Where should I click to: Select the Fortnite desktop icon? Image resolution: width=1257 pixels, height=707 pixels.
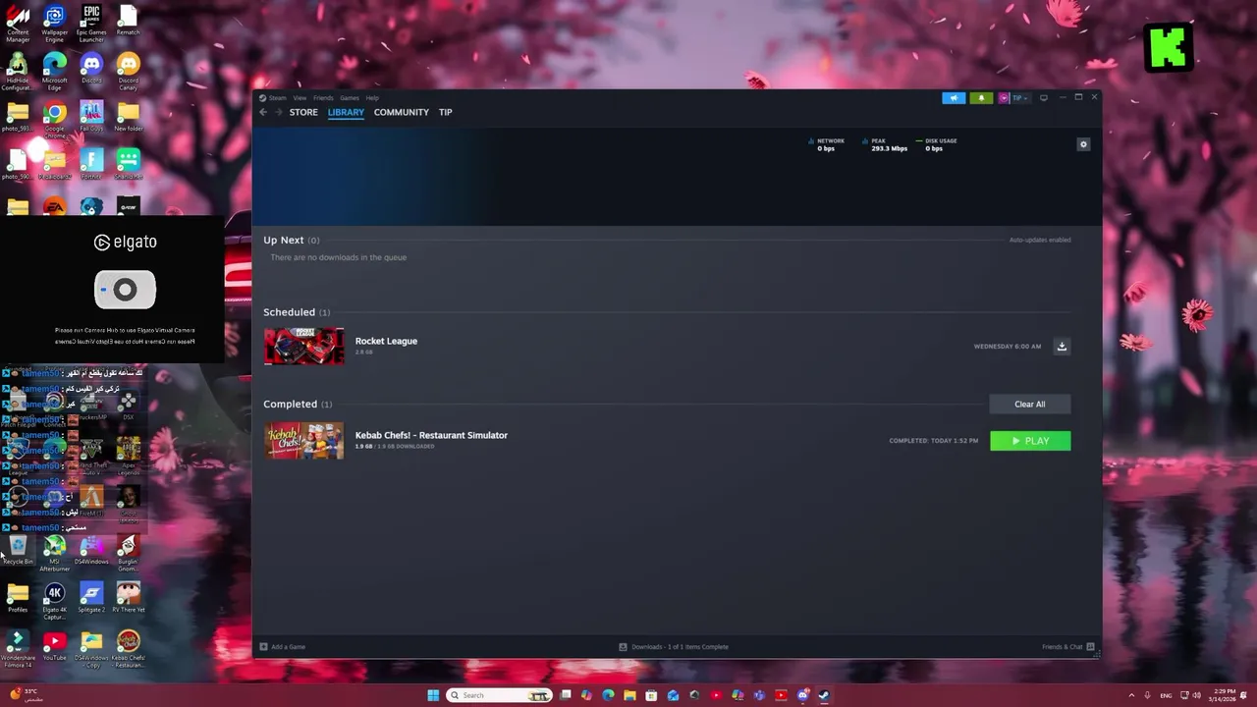point(91,164)
